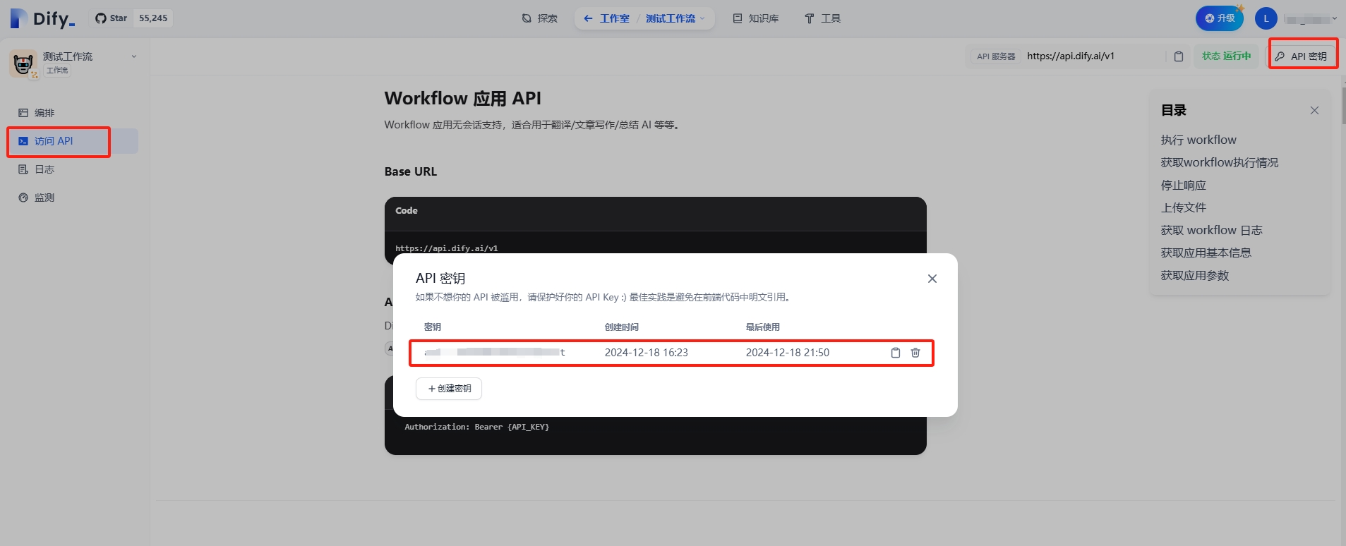Click last used time 2024-12-18 21:50

(x=788, y=353)
